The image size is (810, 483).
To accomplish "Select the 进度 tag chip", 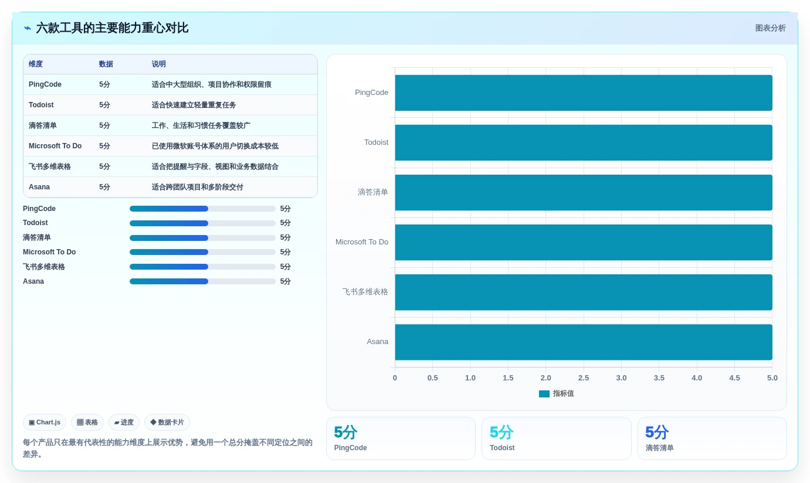I will (x=124, y=422).
